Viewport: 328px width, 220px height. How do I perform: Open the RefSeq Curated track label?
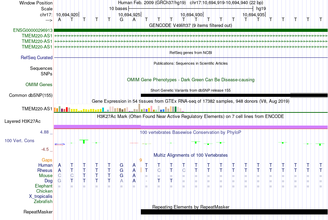click(37, 58)
